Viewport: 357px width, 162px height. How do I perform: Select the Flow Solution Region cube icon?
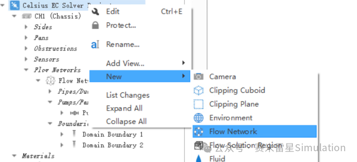[x=199, y=145]
